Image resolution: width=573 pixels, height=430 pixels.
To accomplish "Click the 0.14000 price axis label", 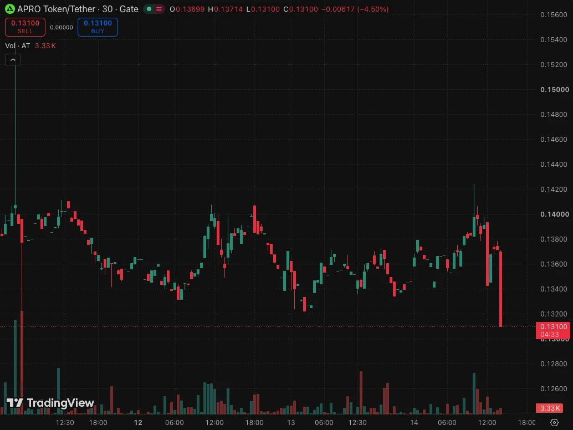I will pos(554,214).
